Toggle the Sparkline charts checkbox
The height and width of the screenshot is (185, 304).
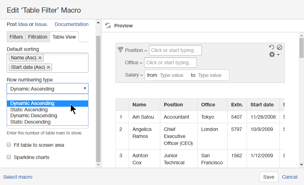tap(9, 157)
